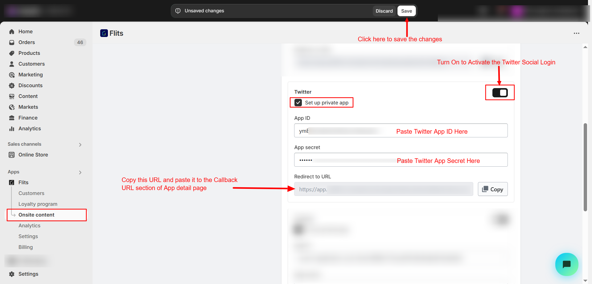Click the scrollbar up arrow

click(585, 47)
